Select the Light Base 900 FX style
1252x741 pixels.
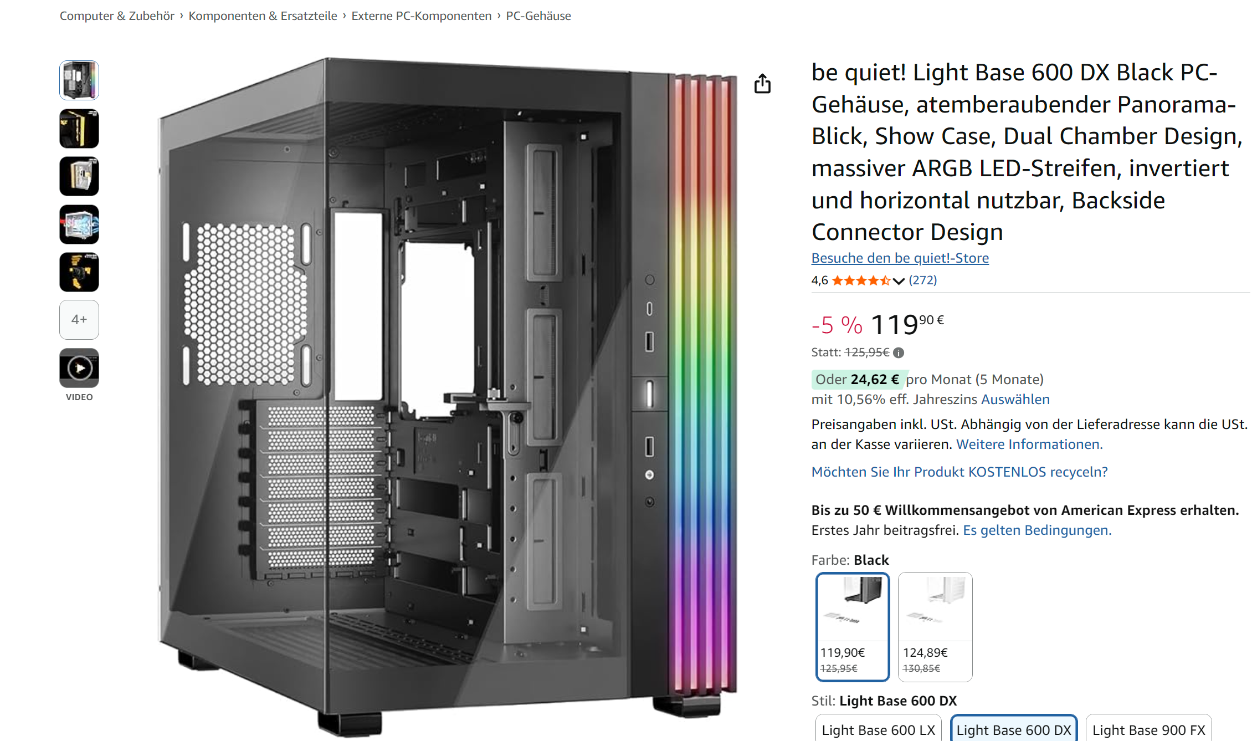point(1148,728)
